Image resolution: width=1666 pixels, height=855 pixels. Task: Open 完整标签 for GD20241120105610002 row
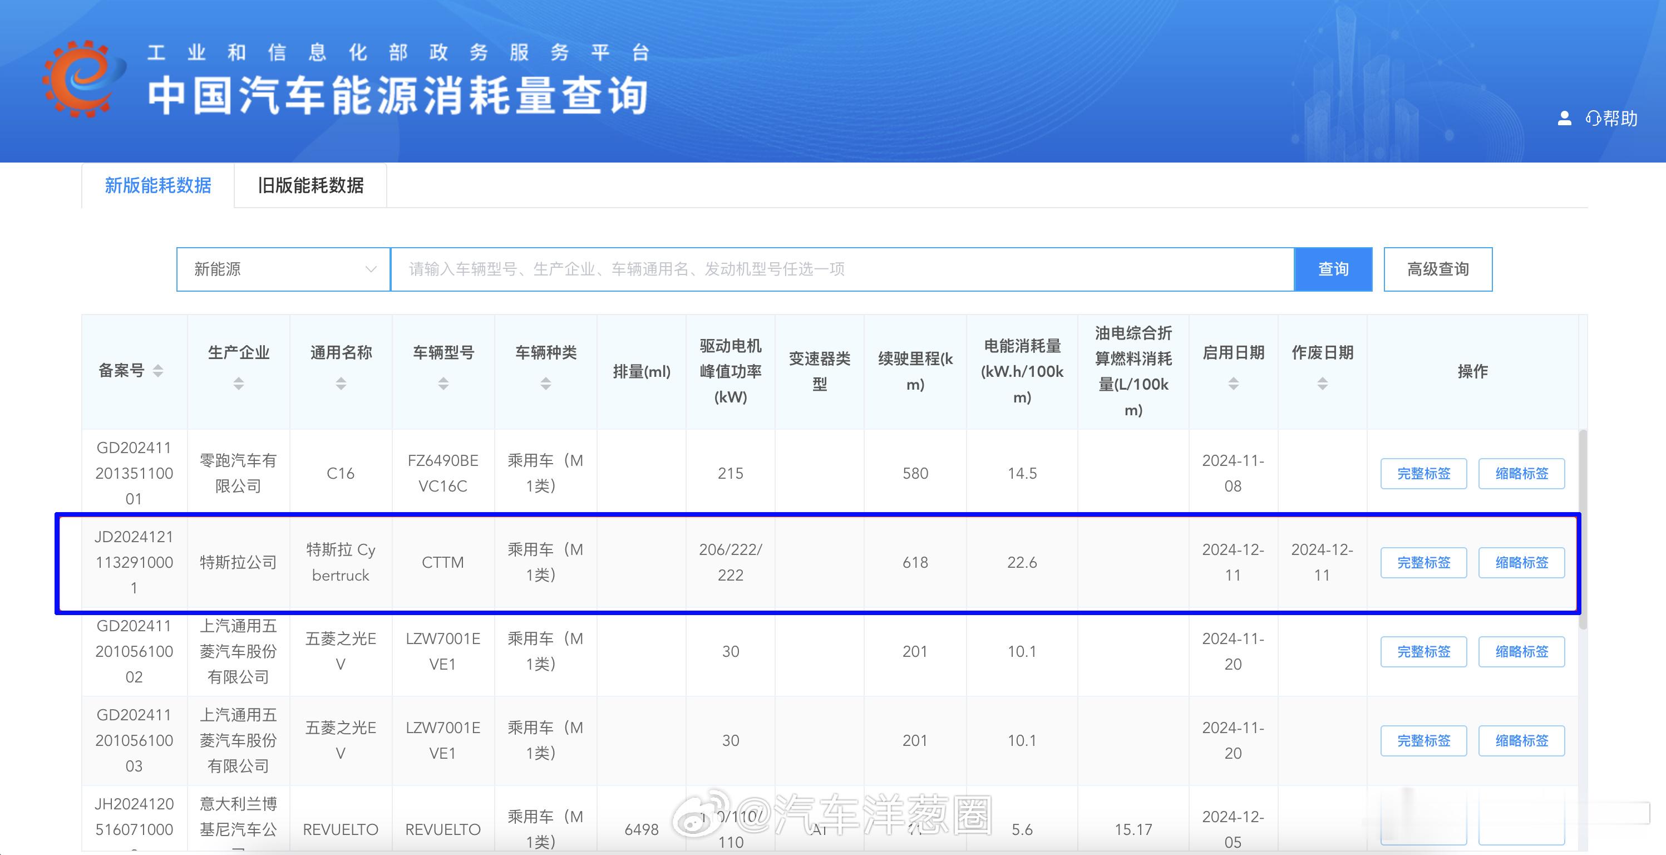[x=1423, y=651]
